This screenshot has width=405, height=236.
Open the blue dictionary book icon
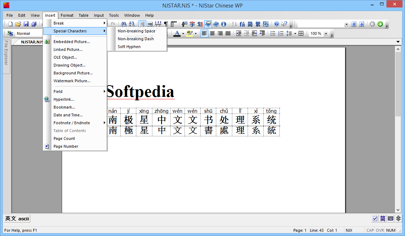click(x=216, y=24)
